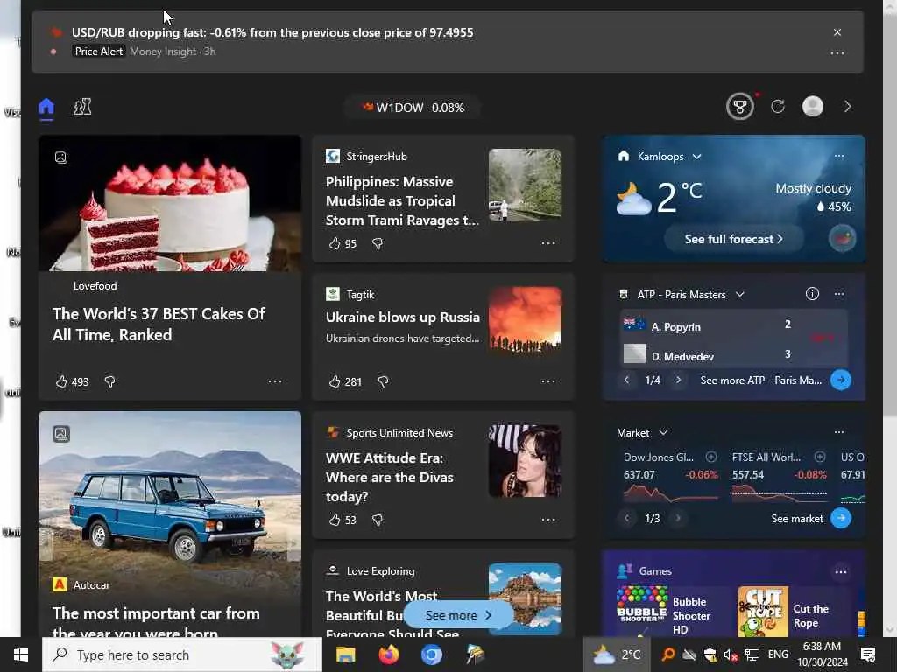Open the red velvet cake image
897x672 pixels.
point(170,203)
